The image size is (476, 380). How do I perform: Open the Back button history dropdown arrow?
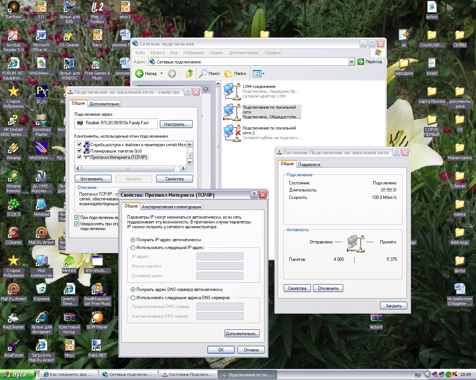coord(161,73)
